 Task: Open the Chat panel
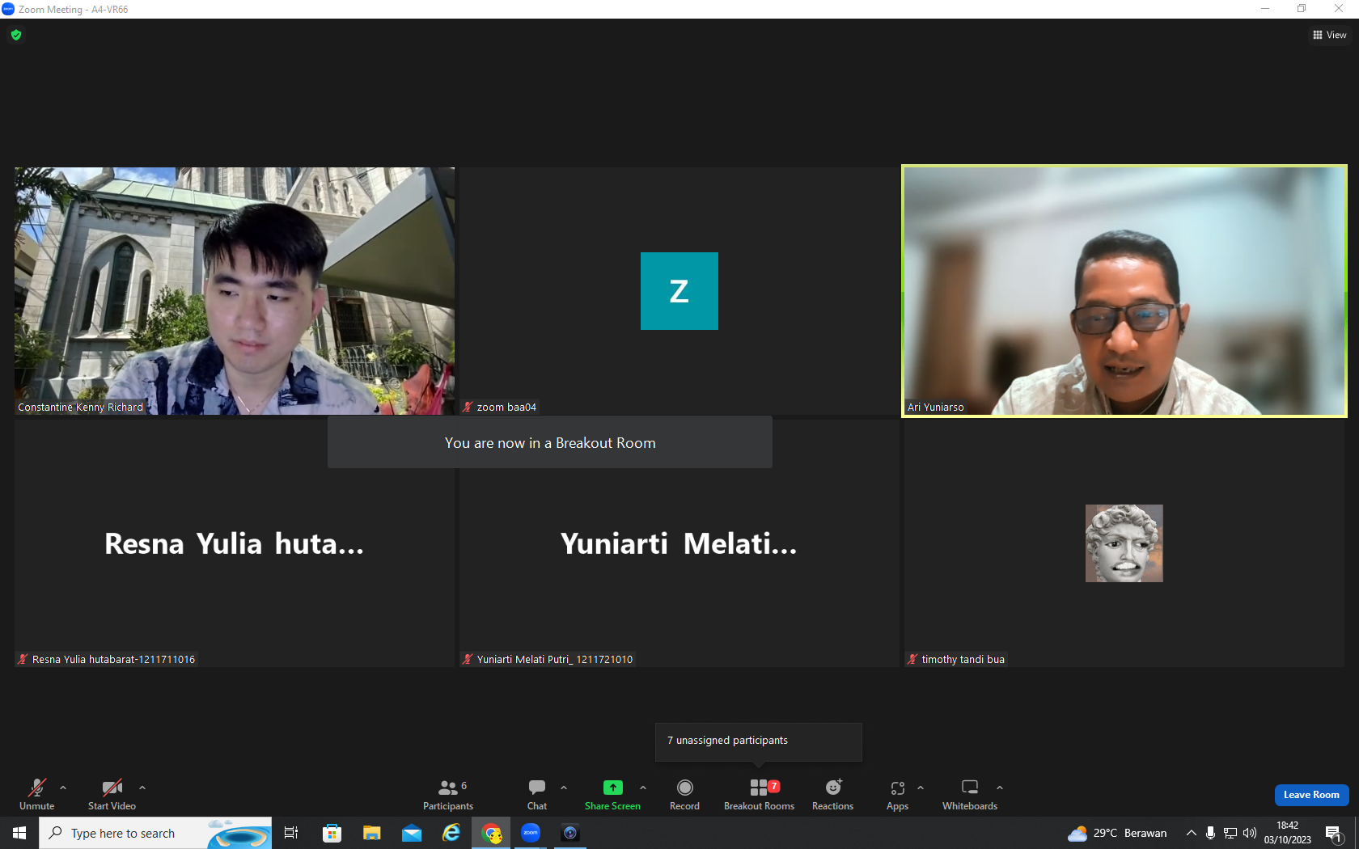(x=537, y=794)
